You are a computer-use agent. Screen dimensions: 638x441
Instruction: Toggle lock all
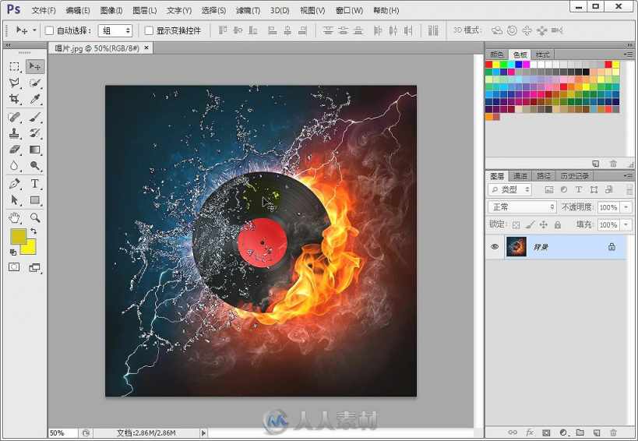[558, 224]
